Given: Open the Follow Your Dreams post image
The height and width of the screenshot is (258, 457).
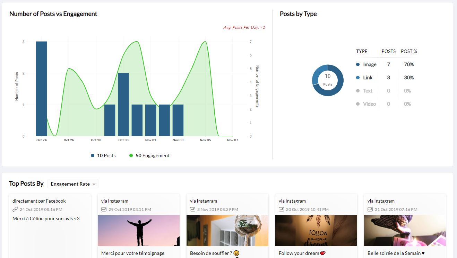Looking at the screenshot, I should pos(316,231).
